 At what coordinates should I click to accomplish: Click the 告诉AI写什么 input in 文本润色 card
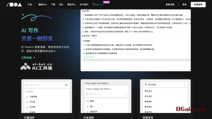tap(107, 94)
